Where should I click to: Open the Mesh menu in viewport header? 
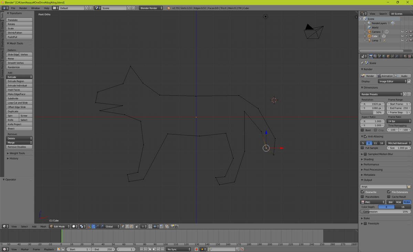[43, 226]
